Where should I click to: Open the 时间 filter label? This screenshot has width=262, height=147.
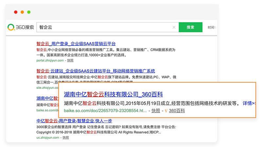tap(212, 27)
